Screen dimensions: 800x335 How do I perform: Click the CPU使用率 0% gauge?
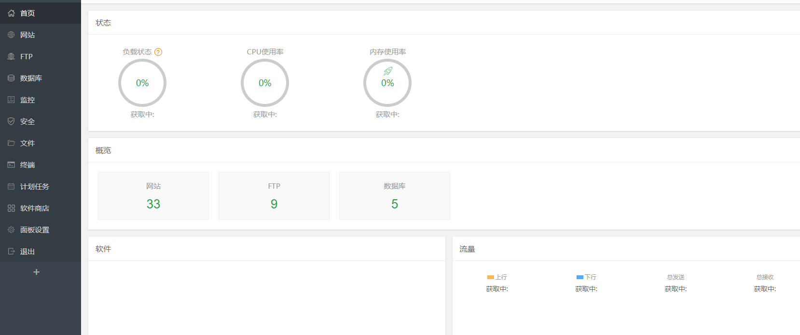(x=265, y=83)
